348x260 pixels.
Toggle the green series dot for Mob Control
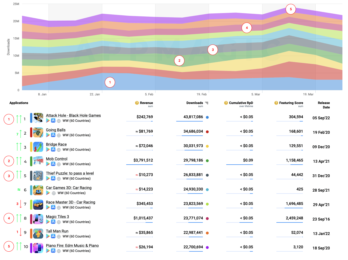click(x=207, y=161)
